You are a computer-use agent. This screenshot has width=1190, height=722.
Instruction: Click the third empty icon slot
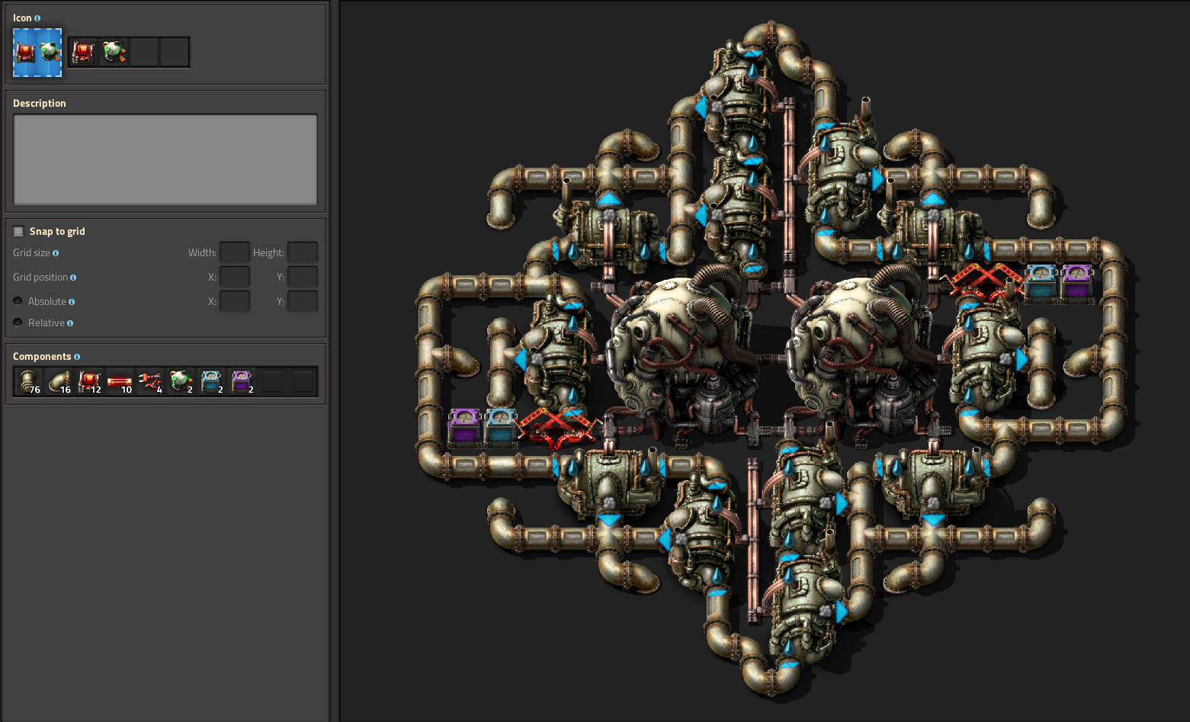pos(144,53)
